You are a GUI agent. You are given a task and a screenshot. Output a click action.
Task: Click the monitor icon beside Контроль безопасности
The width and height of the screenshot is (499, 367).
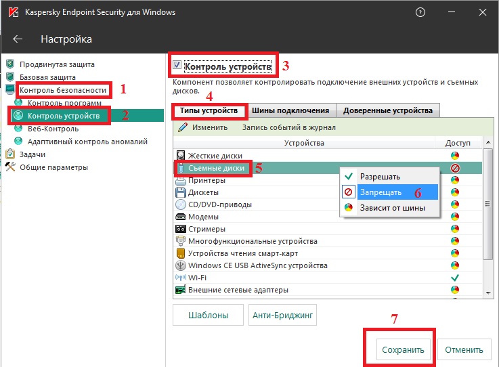pyautogui.click(x=10, y=89)
